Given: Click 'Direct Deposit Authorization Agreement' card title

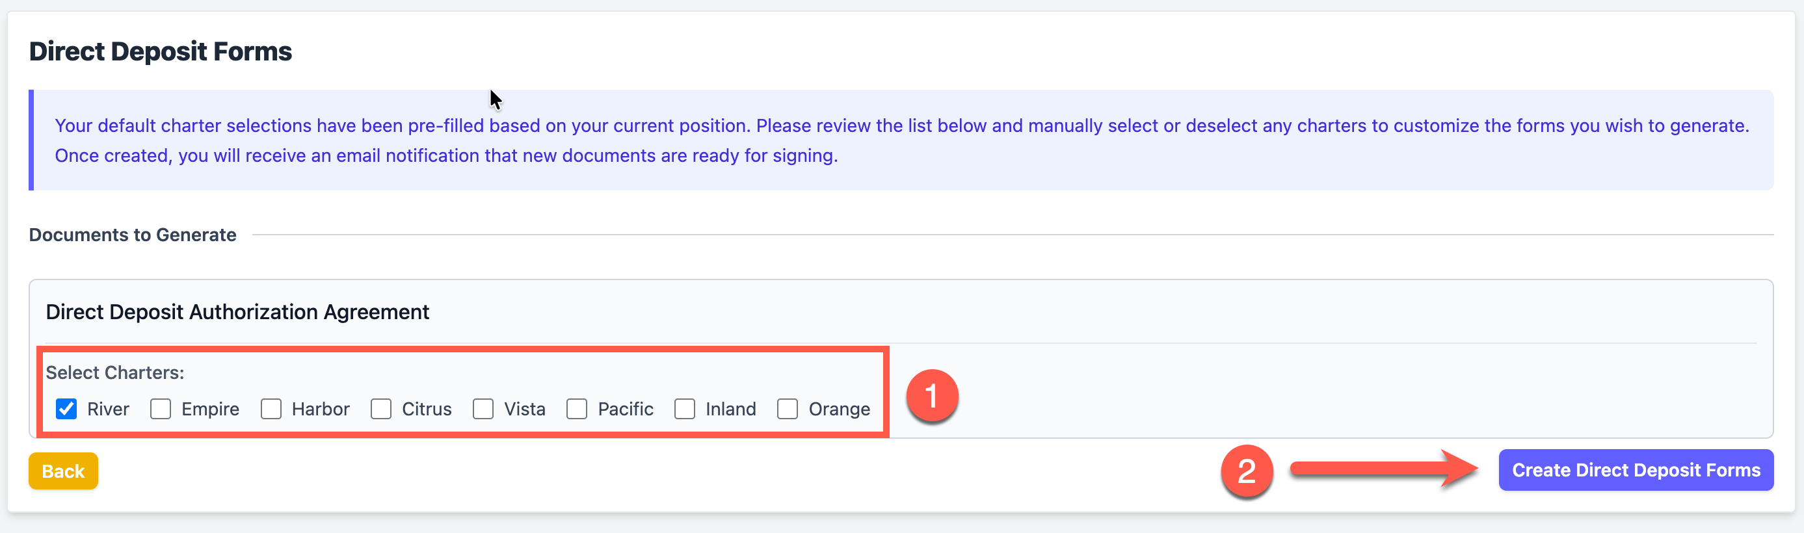Looking at the screenshot, I should [237, 312].
